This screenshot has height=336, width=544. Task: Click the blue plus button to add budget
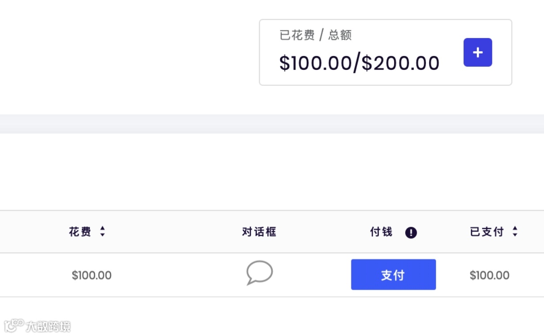(x=477, y=53)
